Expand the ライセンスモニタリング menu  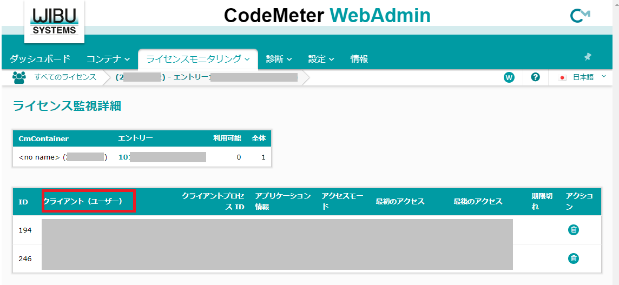pos(198,59)
